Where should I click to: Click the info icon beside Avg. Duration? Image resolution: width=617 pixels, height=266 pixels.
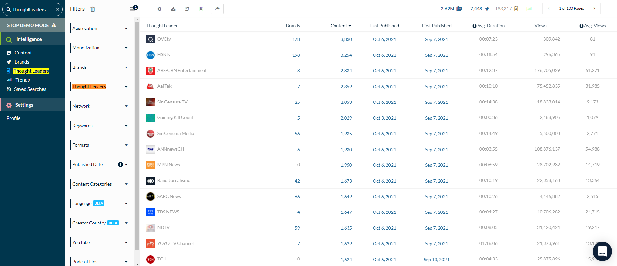click(474, 26)
